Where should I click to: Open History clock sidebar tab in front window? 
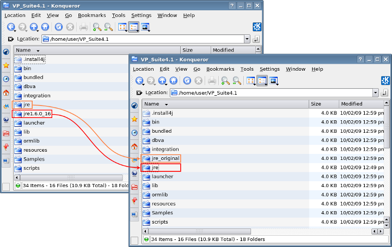(134, 133)
